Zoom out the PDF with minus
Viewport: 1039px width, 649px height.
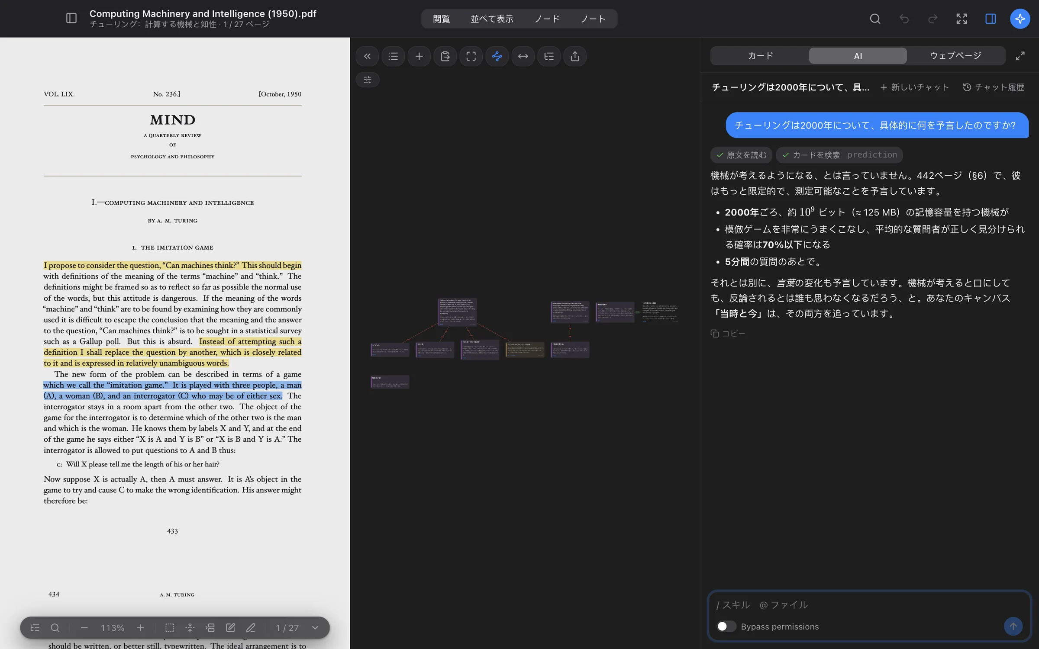point(84,627)
